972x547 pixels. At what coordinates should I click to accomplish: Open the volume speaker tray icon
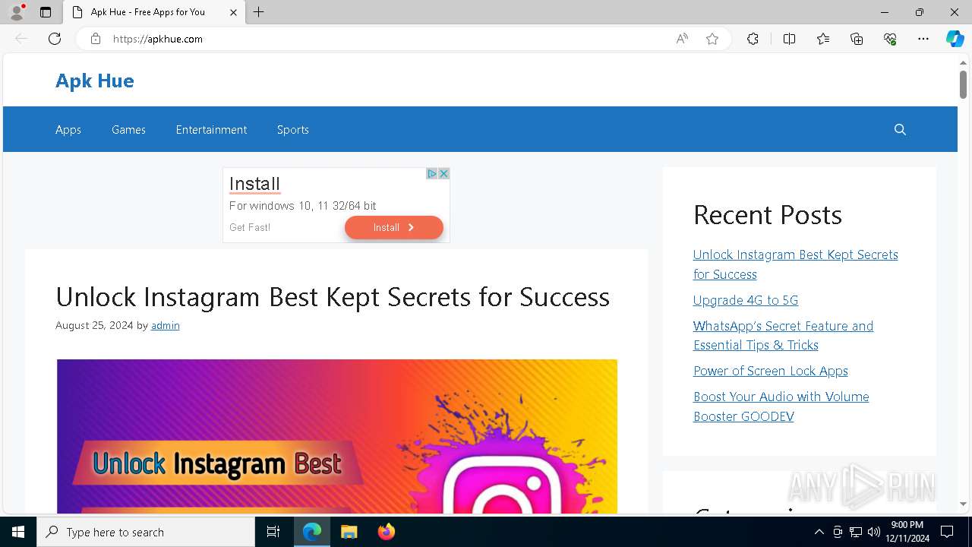874,532
